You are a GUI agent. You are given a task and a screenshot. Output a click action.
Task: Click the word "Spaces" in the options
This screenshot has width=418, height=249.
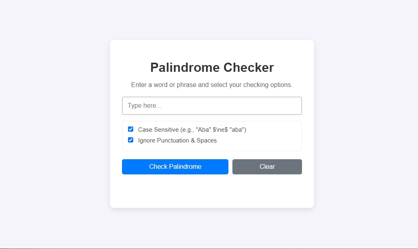pyautogui.click(x=206, y=140)
